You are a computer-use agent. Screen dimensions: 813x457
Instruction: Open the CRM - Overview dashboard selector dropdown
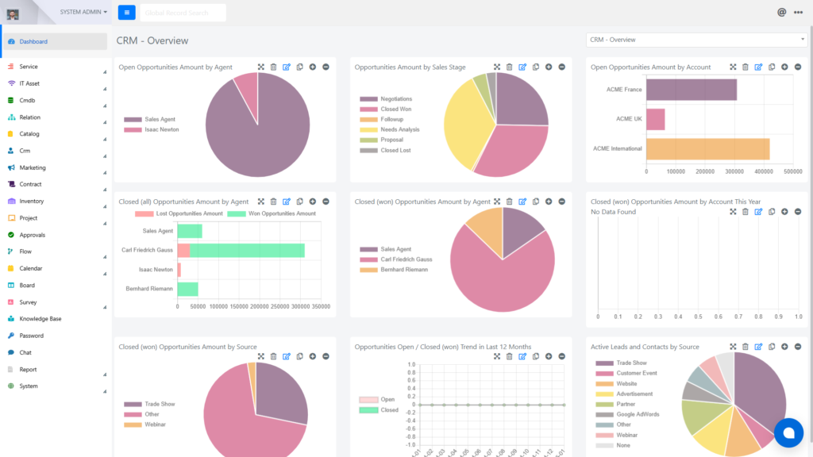[696, 40]
